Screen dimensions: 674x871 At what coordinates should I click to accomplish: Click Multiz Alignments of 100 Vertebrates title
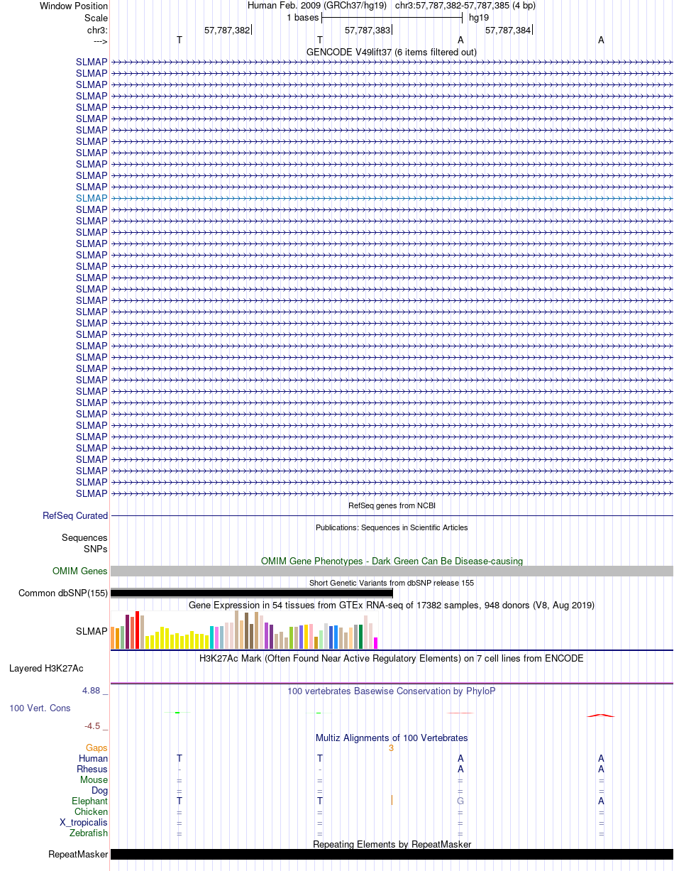point(392,738)
